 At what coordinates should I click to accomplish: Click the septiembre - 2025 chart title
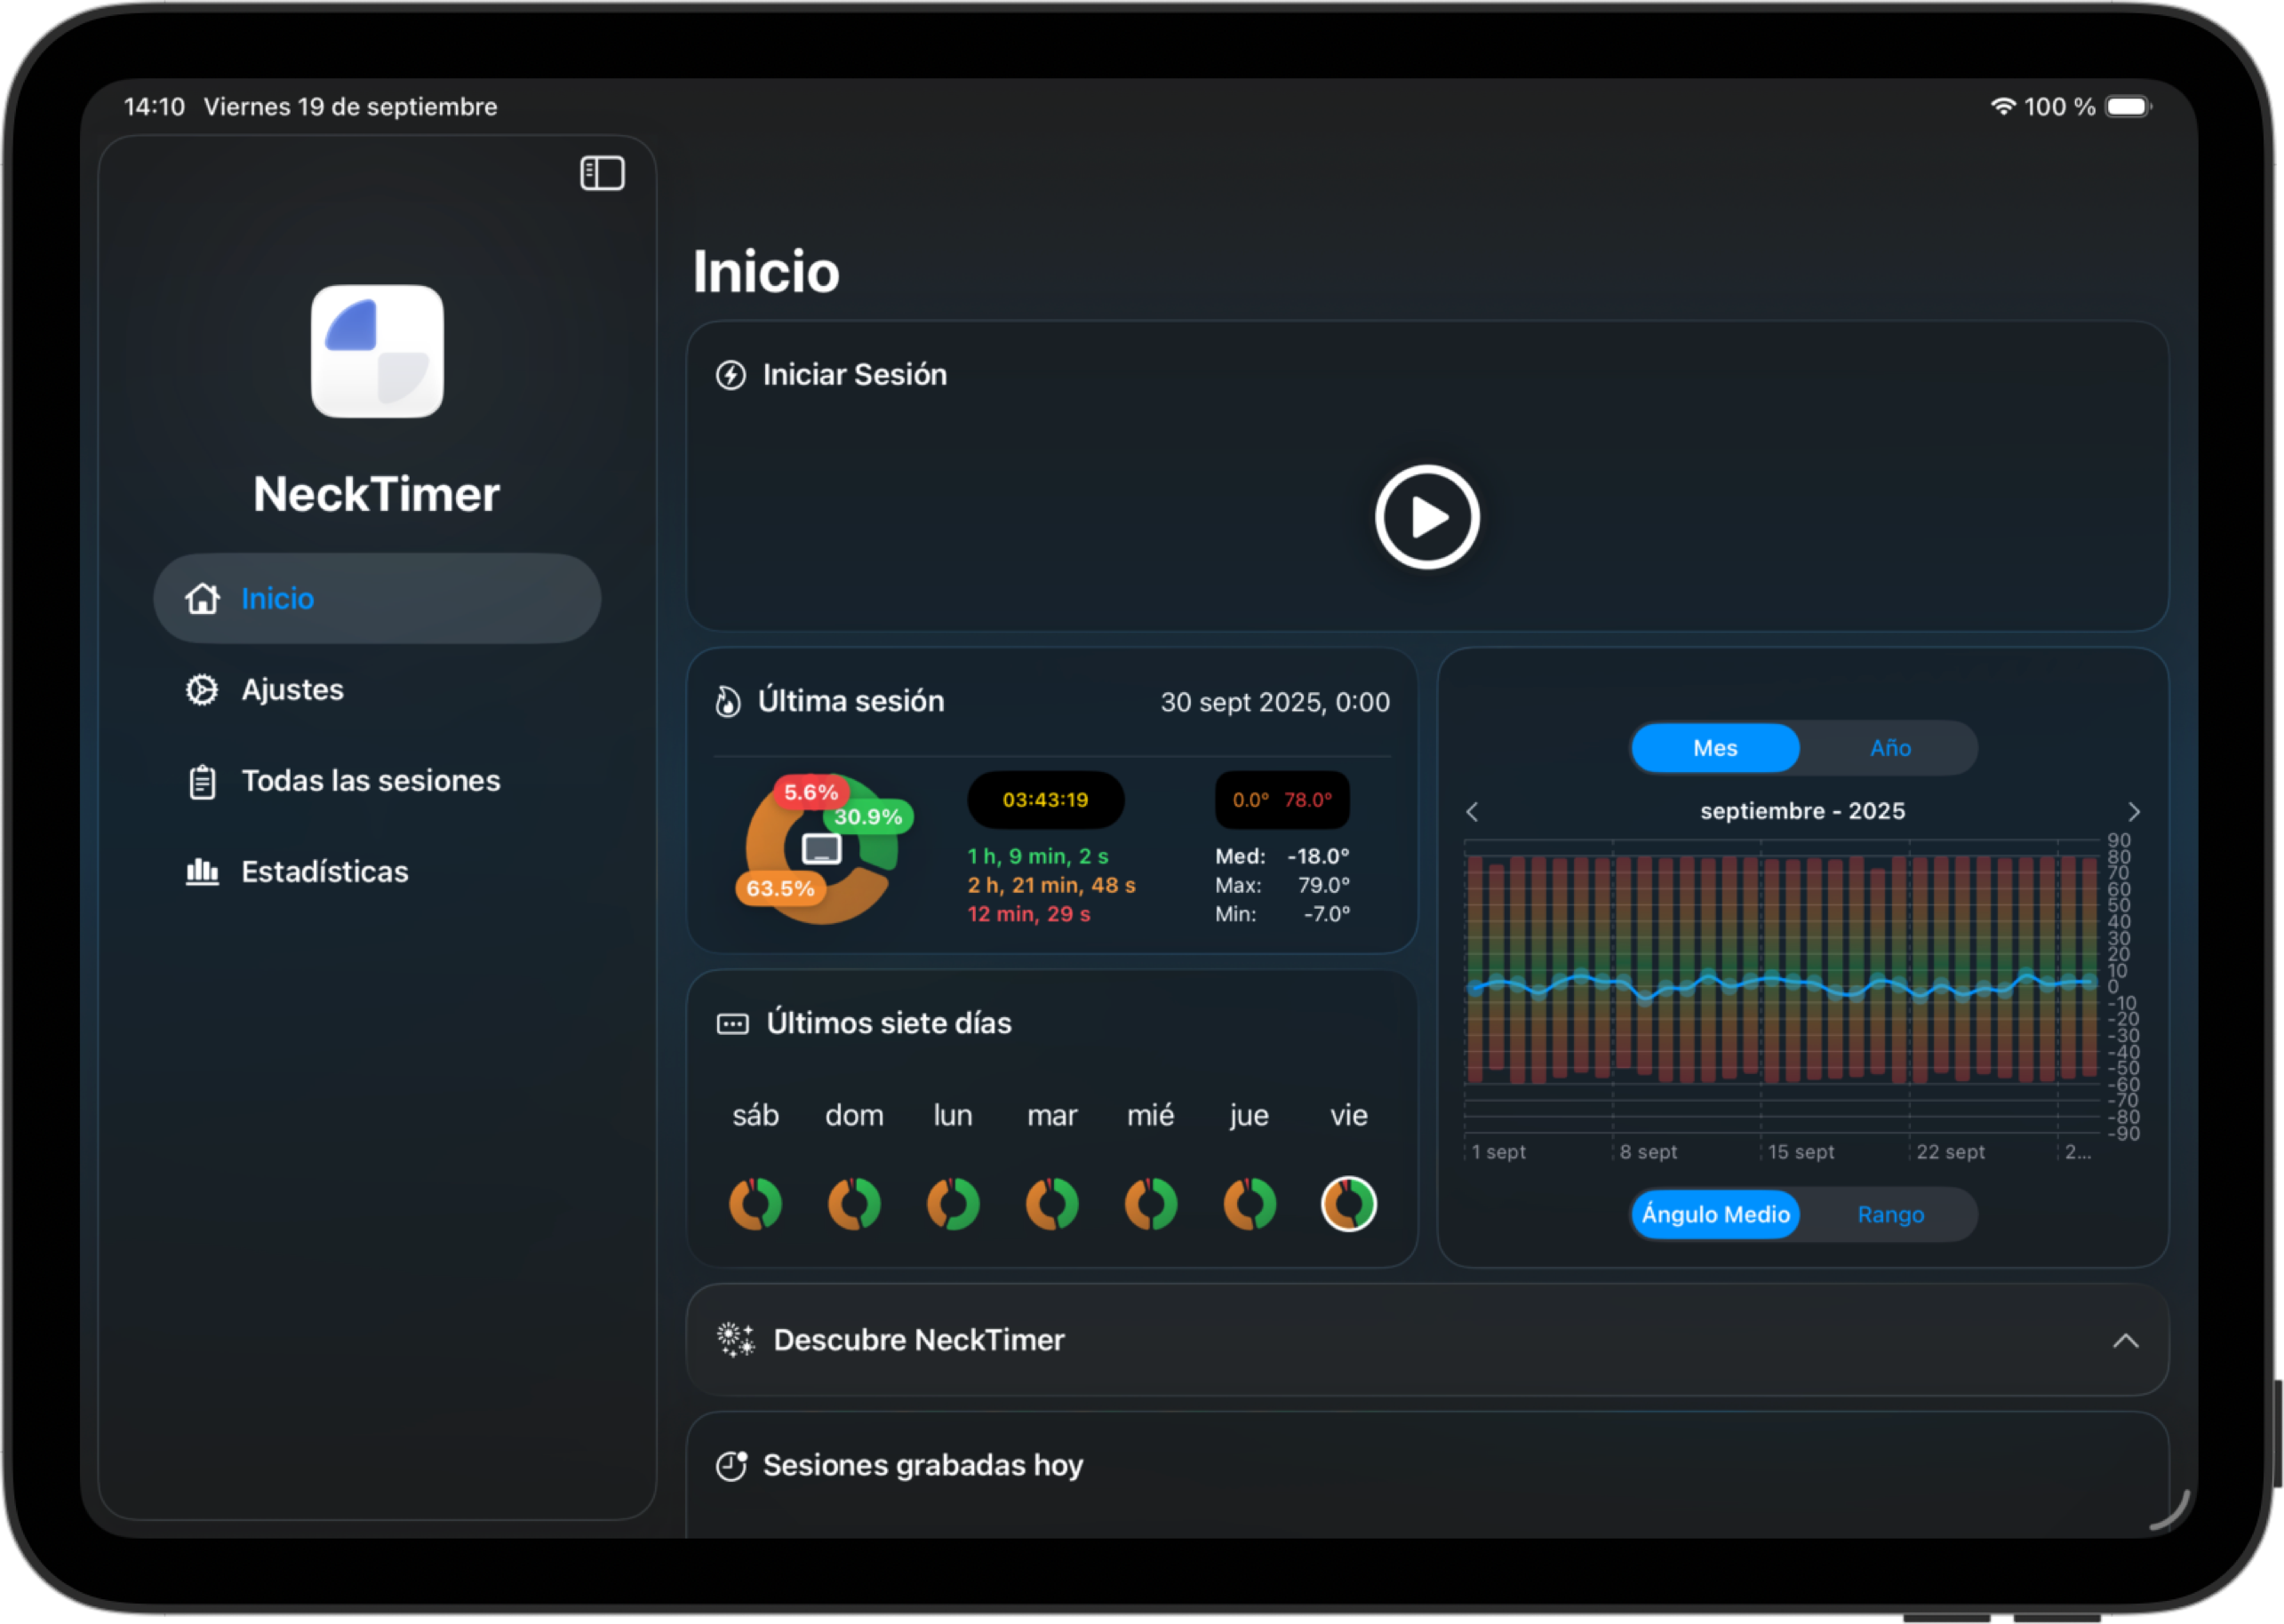coord(1801,811)
